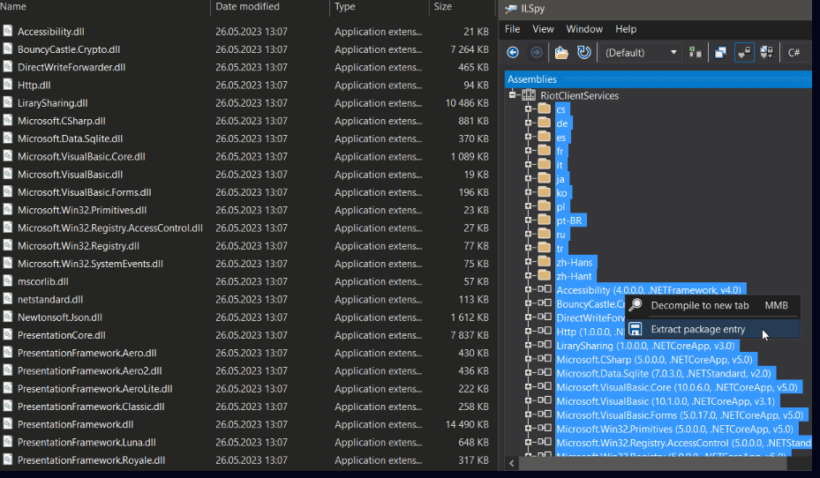Image resolution: width=820 pixels, height=478 pixels.
Task: Expand the Accessibility assembly node
Action: (528, 289)
